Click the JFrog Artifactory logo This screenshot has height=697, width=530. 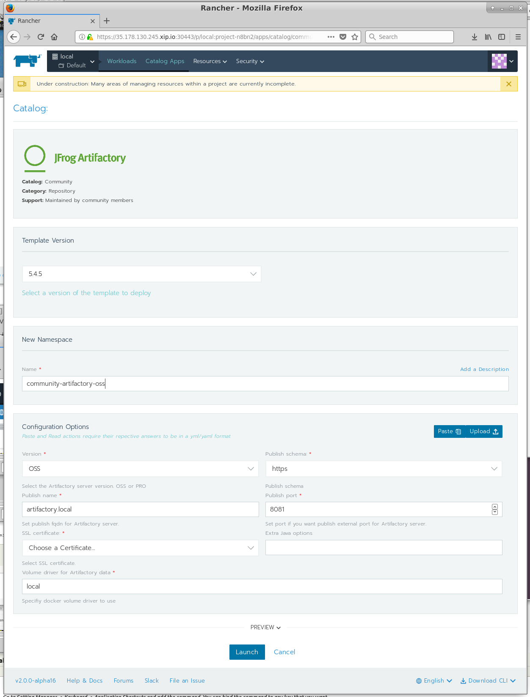click(x=75, y=158)
